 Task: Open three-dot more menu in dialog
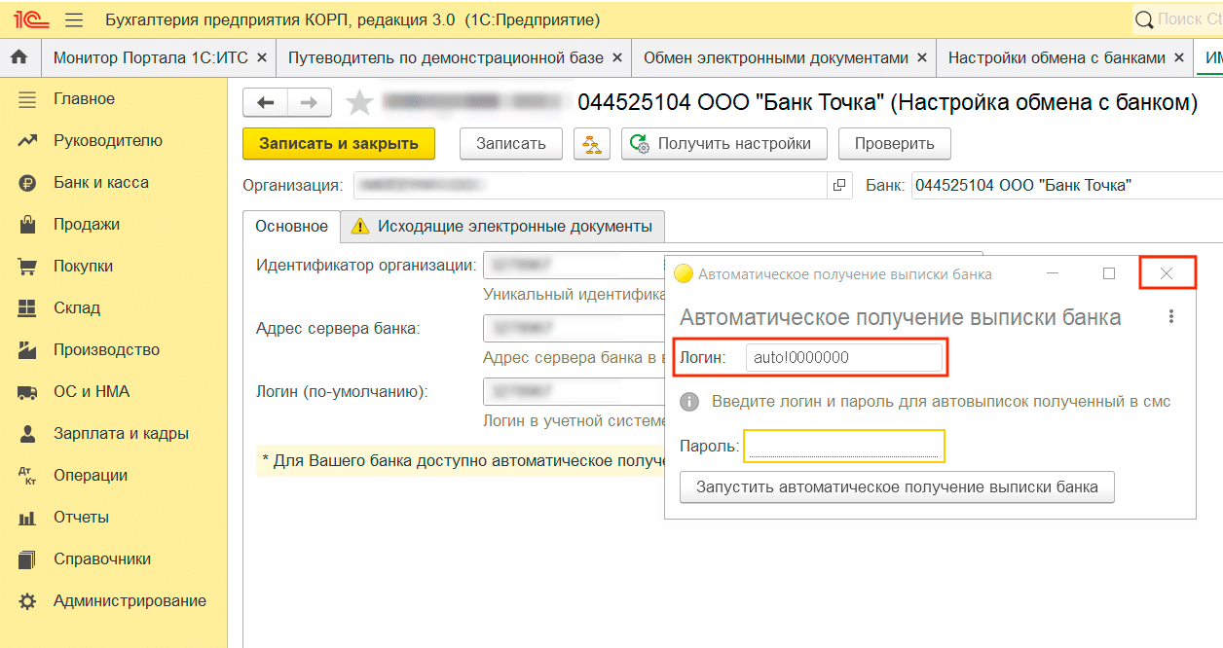1171,317
